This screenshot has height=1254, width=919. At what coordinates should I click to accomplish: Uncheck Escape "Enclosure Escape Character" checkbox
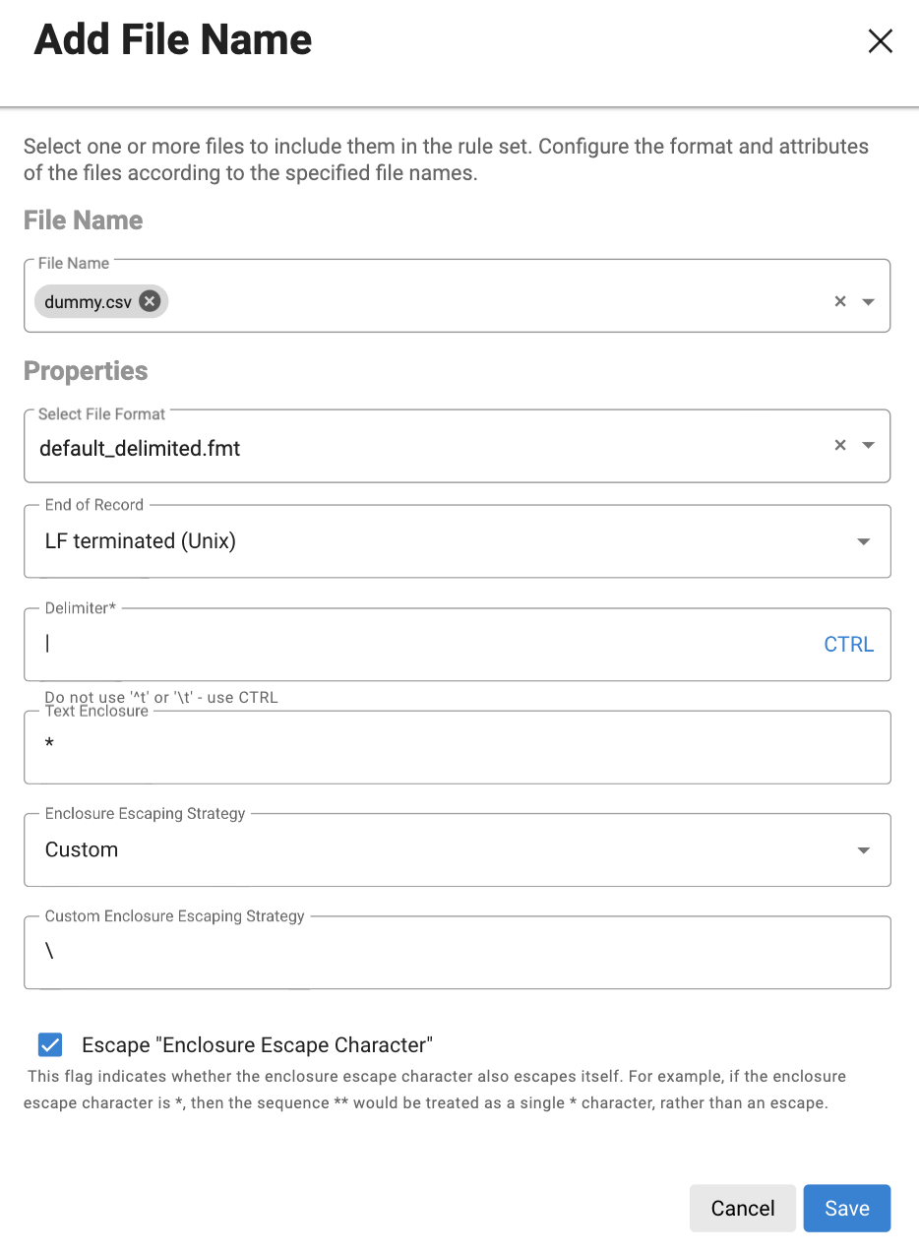49,1044
